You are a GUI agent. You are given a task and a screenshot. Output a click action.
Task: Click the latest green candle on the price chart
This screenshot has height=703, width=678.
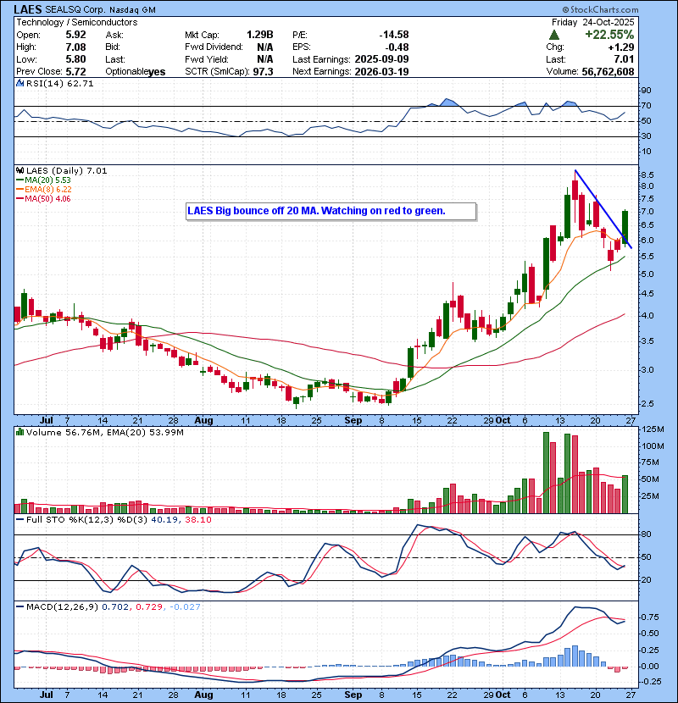tap(625, 226)
